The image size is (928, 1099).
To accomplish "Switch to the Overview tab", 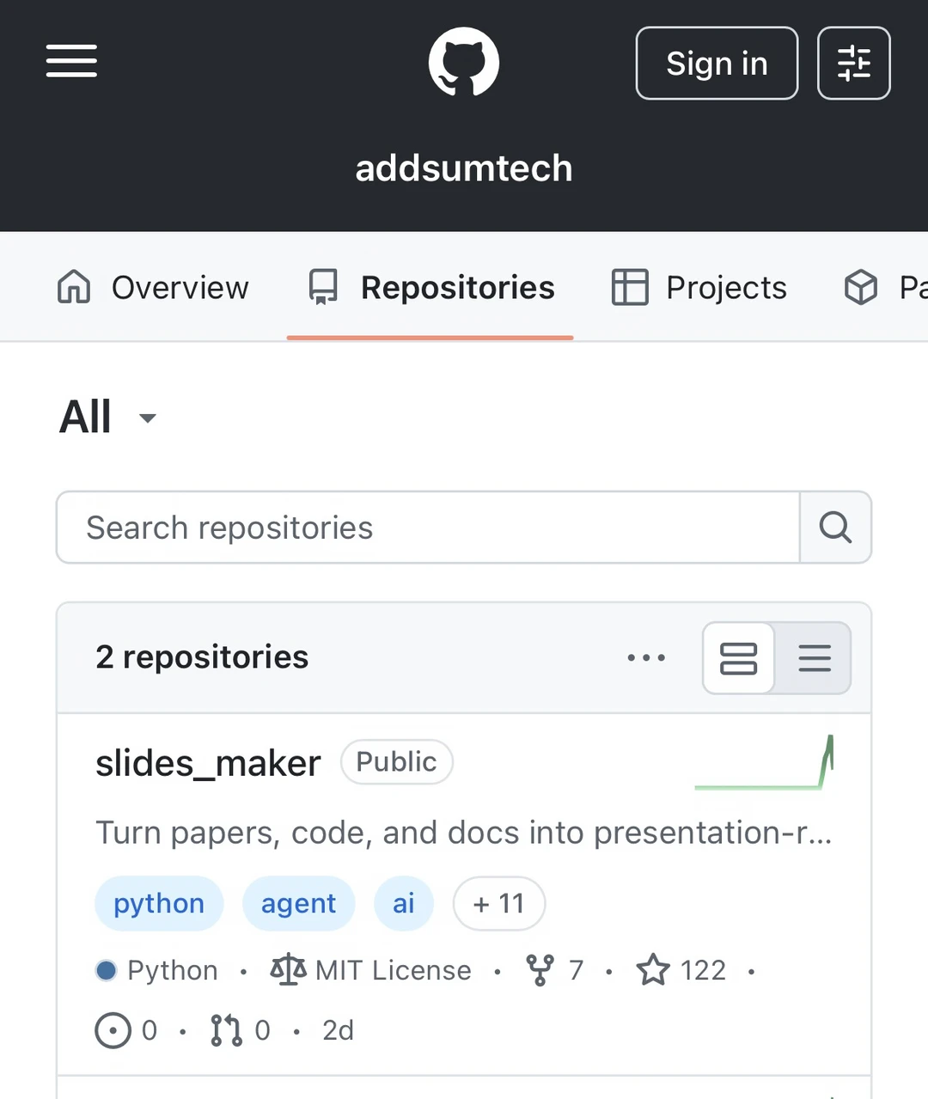I will (153, 288).
